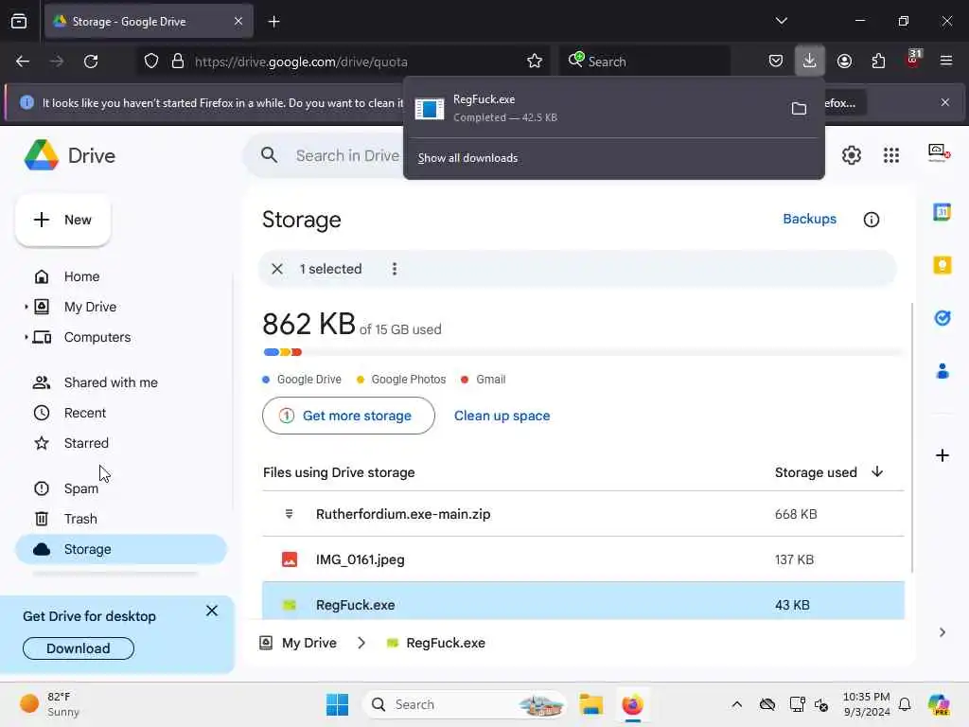Click the New button
This screenshot has width=969, height=727.
pos(63,220)
